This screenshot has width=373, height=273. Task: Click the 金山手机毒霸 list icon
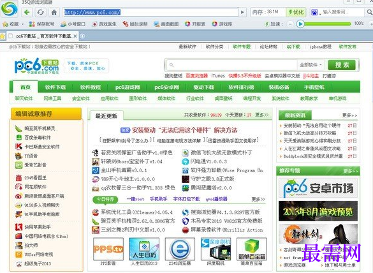(x=96, y=170)
